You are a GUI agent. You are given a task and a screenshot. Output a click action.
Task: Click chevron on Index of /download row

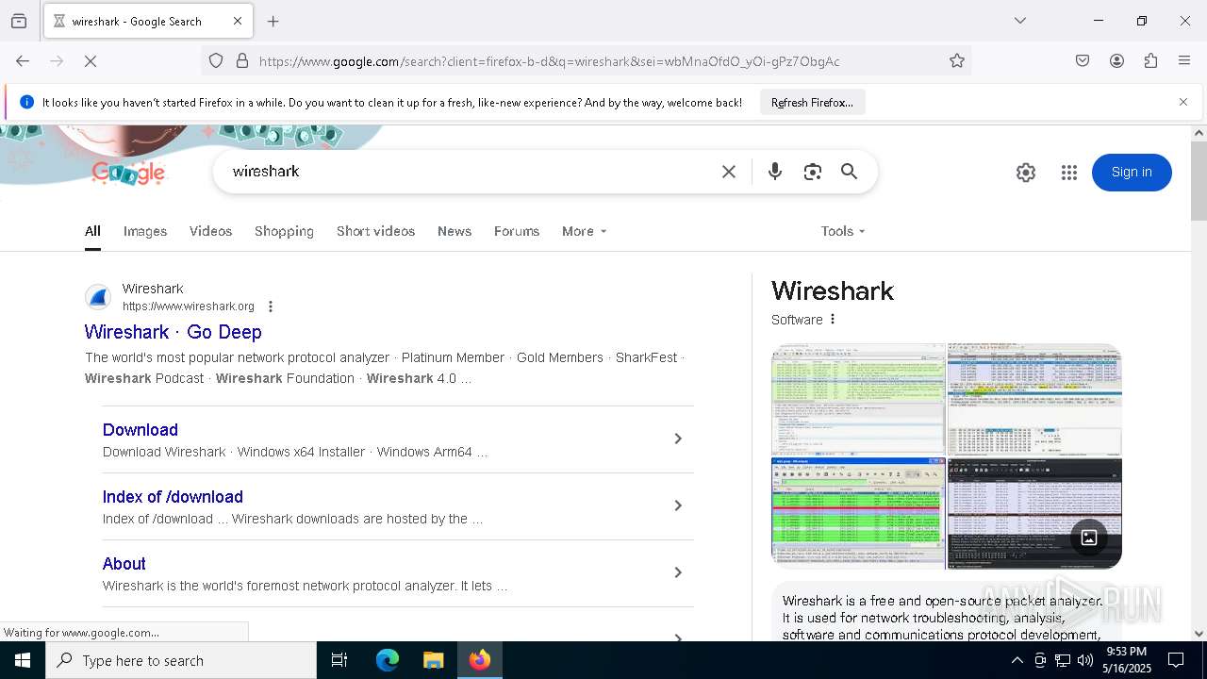click(677, 505)
